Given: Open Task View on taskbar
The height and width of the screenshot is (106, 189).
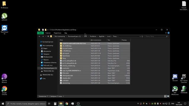Looking at the screenshot, I should tap(49, 104).
